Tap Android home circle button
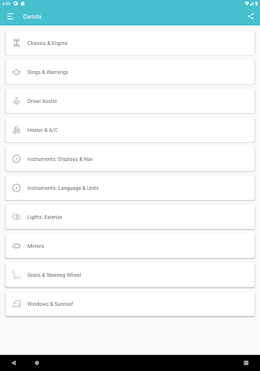 coord(37,363)
